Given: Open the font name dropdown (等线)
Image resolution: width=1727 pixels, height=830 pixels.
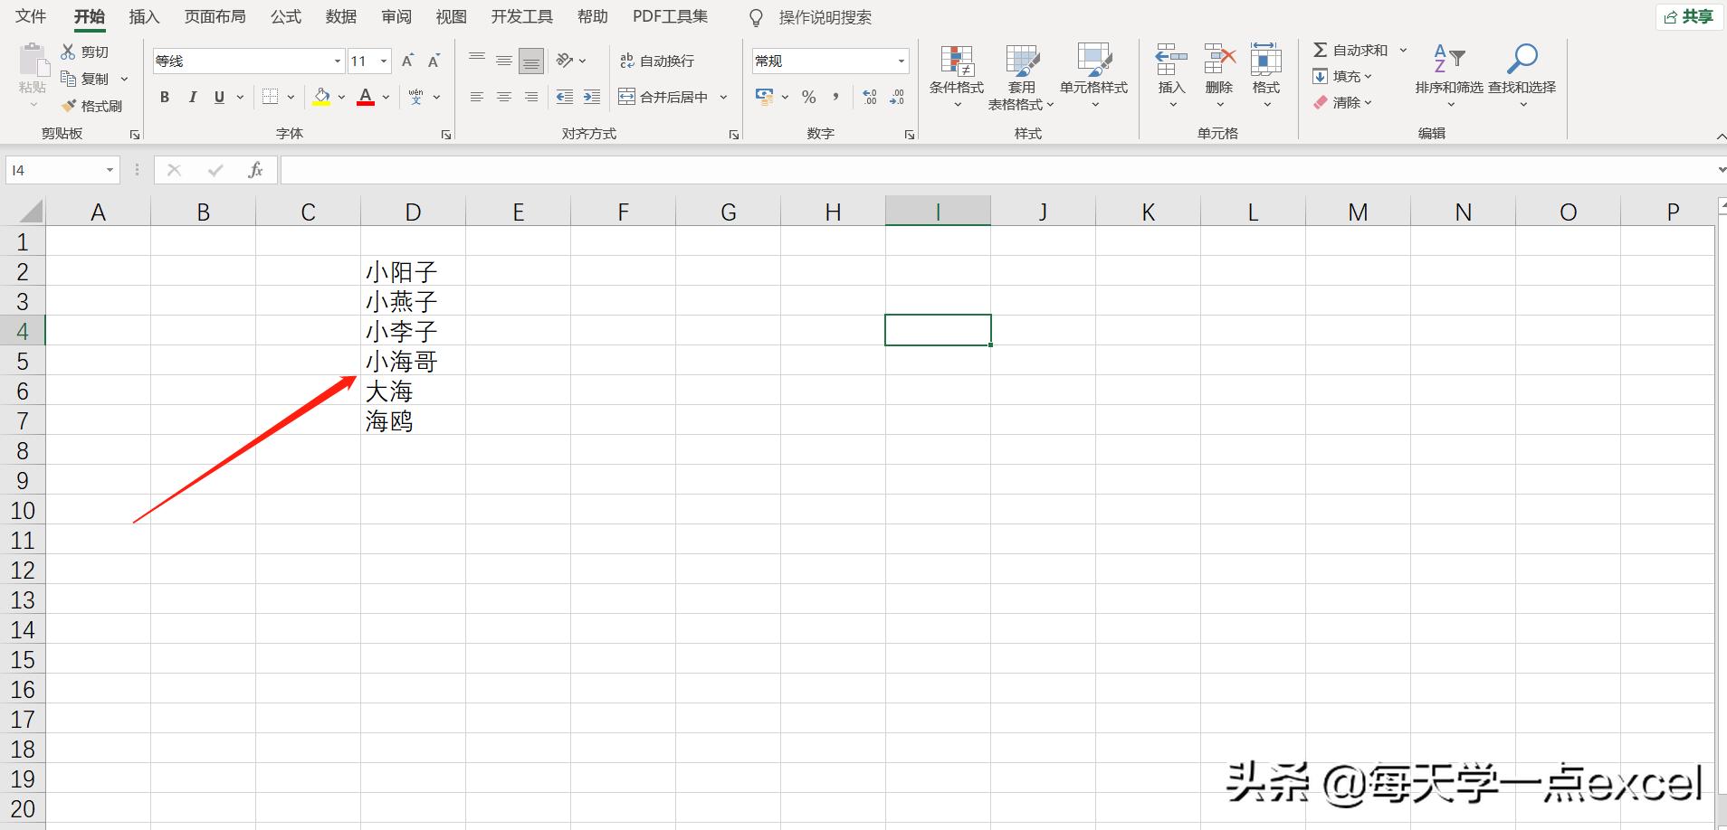Looking at the screenshot, I should pyautogui.click(x=338, y=61).
